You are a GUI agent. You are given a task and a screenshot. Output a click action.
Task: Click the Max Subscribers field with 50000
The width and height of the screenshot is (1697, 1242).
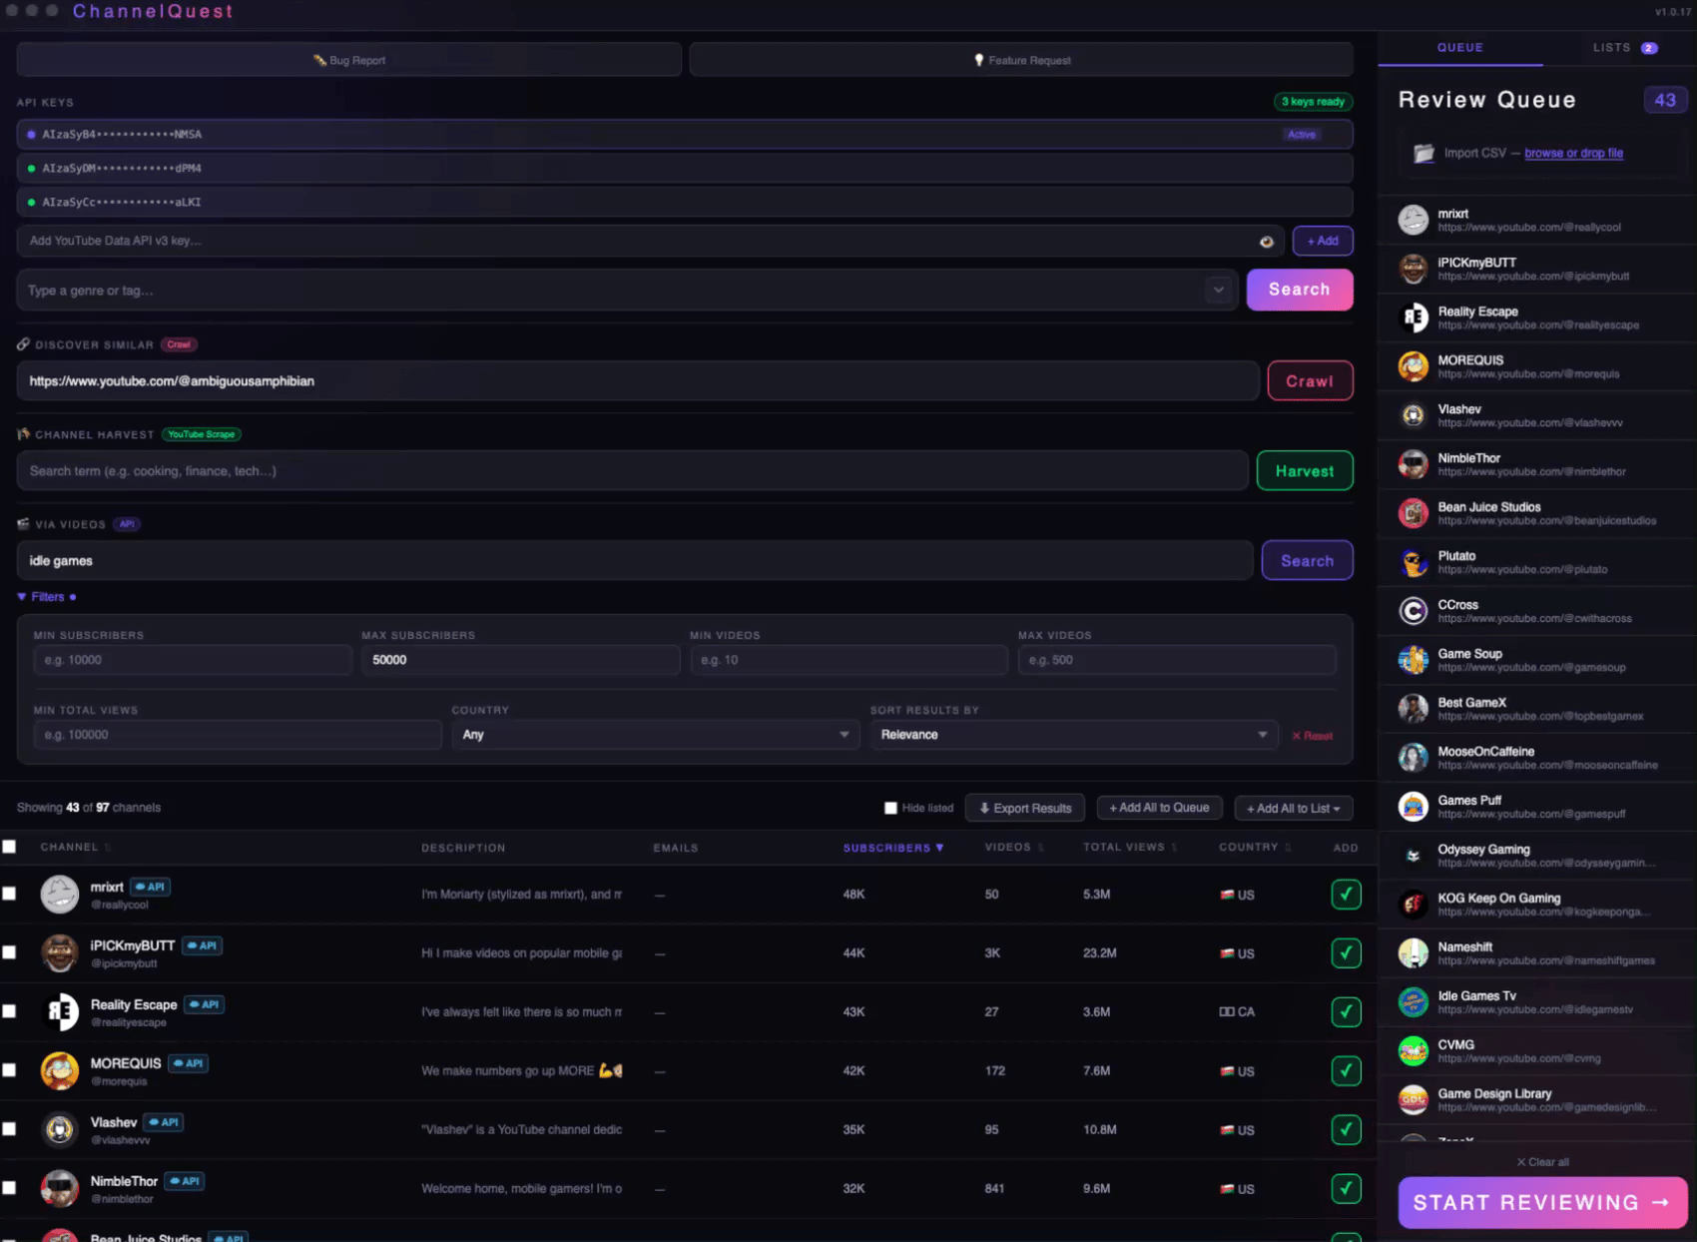pyautogui.click(x=520, y=660)
